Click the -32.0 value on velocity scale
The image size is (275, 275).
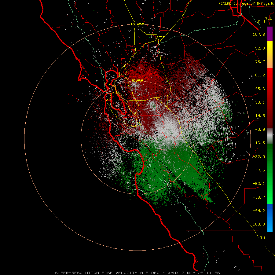point(259,157)
